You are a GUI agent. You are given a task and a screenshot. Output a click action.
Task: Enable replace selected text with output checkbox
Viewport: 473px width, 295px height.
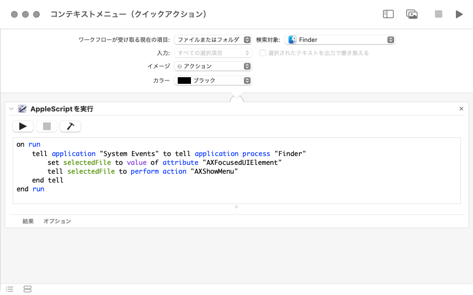click(263, 53)
